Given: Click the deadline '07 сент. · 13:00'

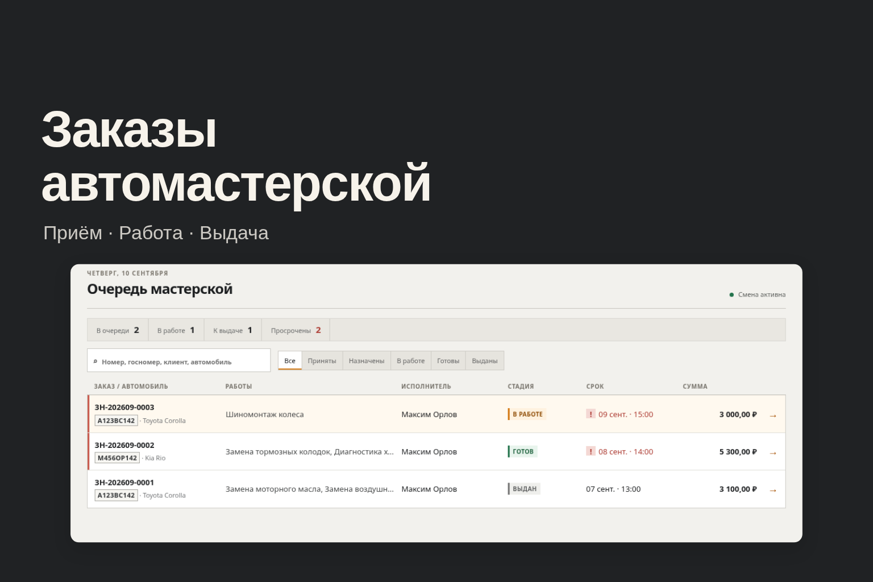Looking at the screenshot, I should [x=613, y=489].
